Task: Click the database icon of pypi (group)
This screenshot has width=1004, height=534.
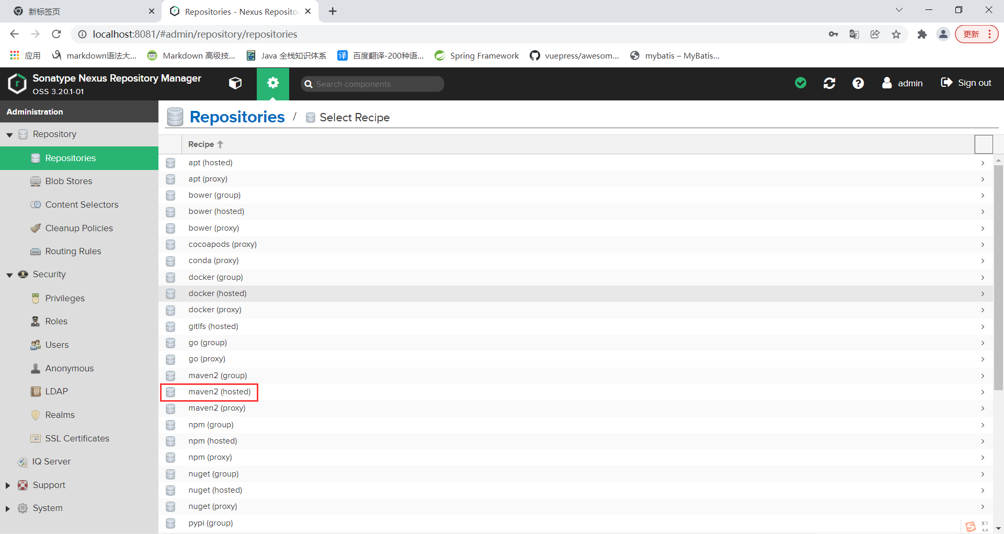Action: (x=170, y=524)
